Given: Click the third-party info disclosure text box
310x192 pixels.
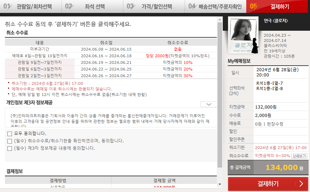Looking at the screenshot, I should click(111, 118).
